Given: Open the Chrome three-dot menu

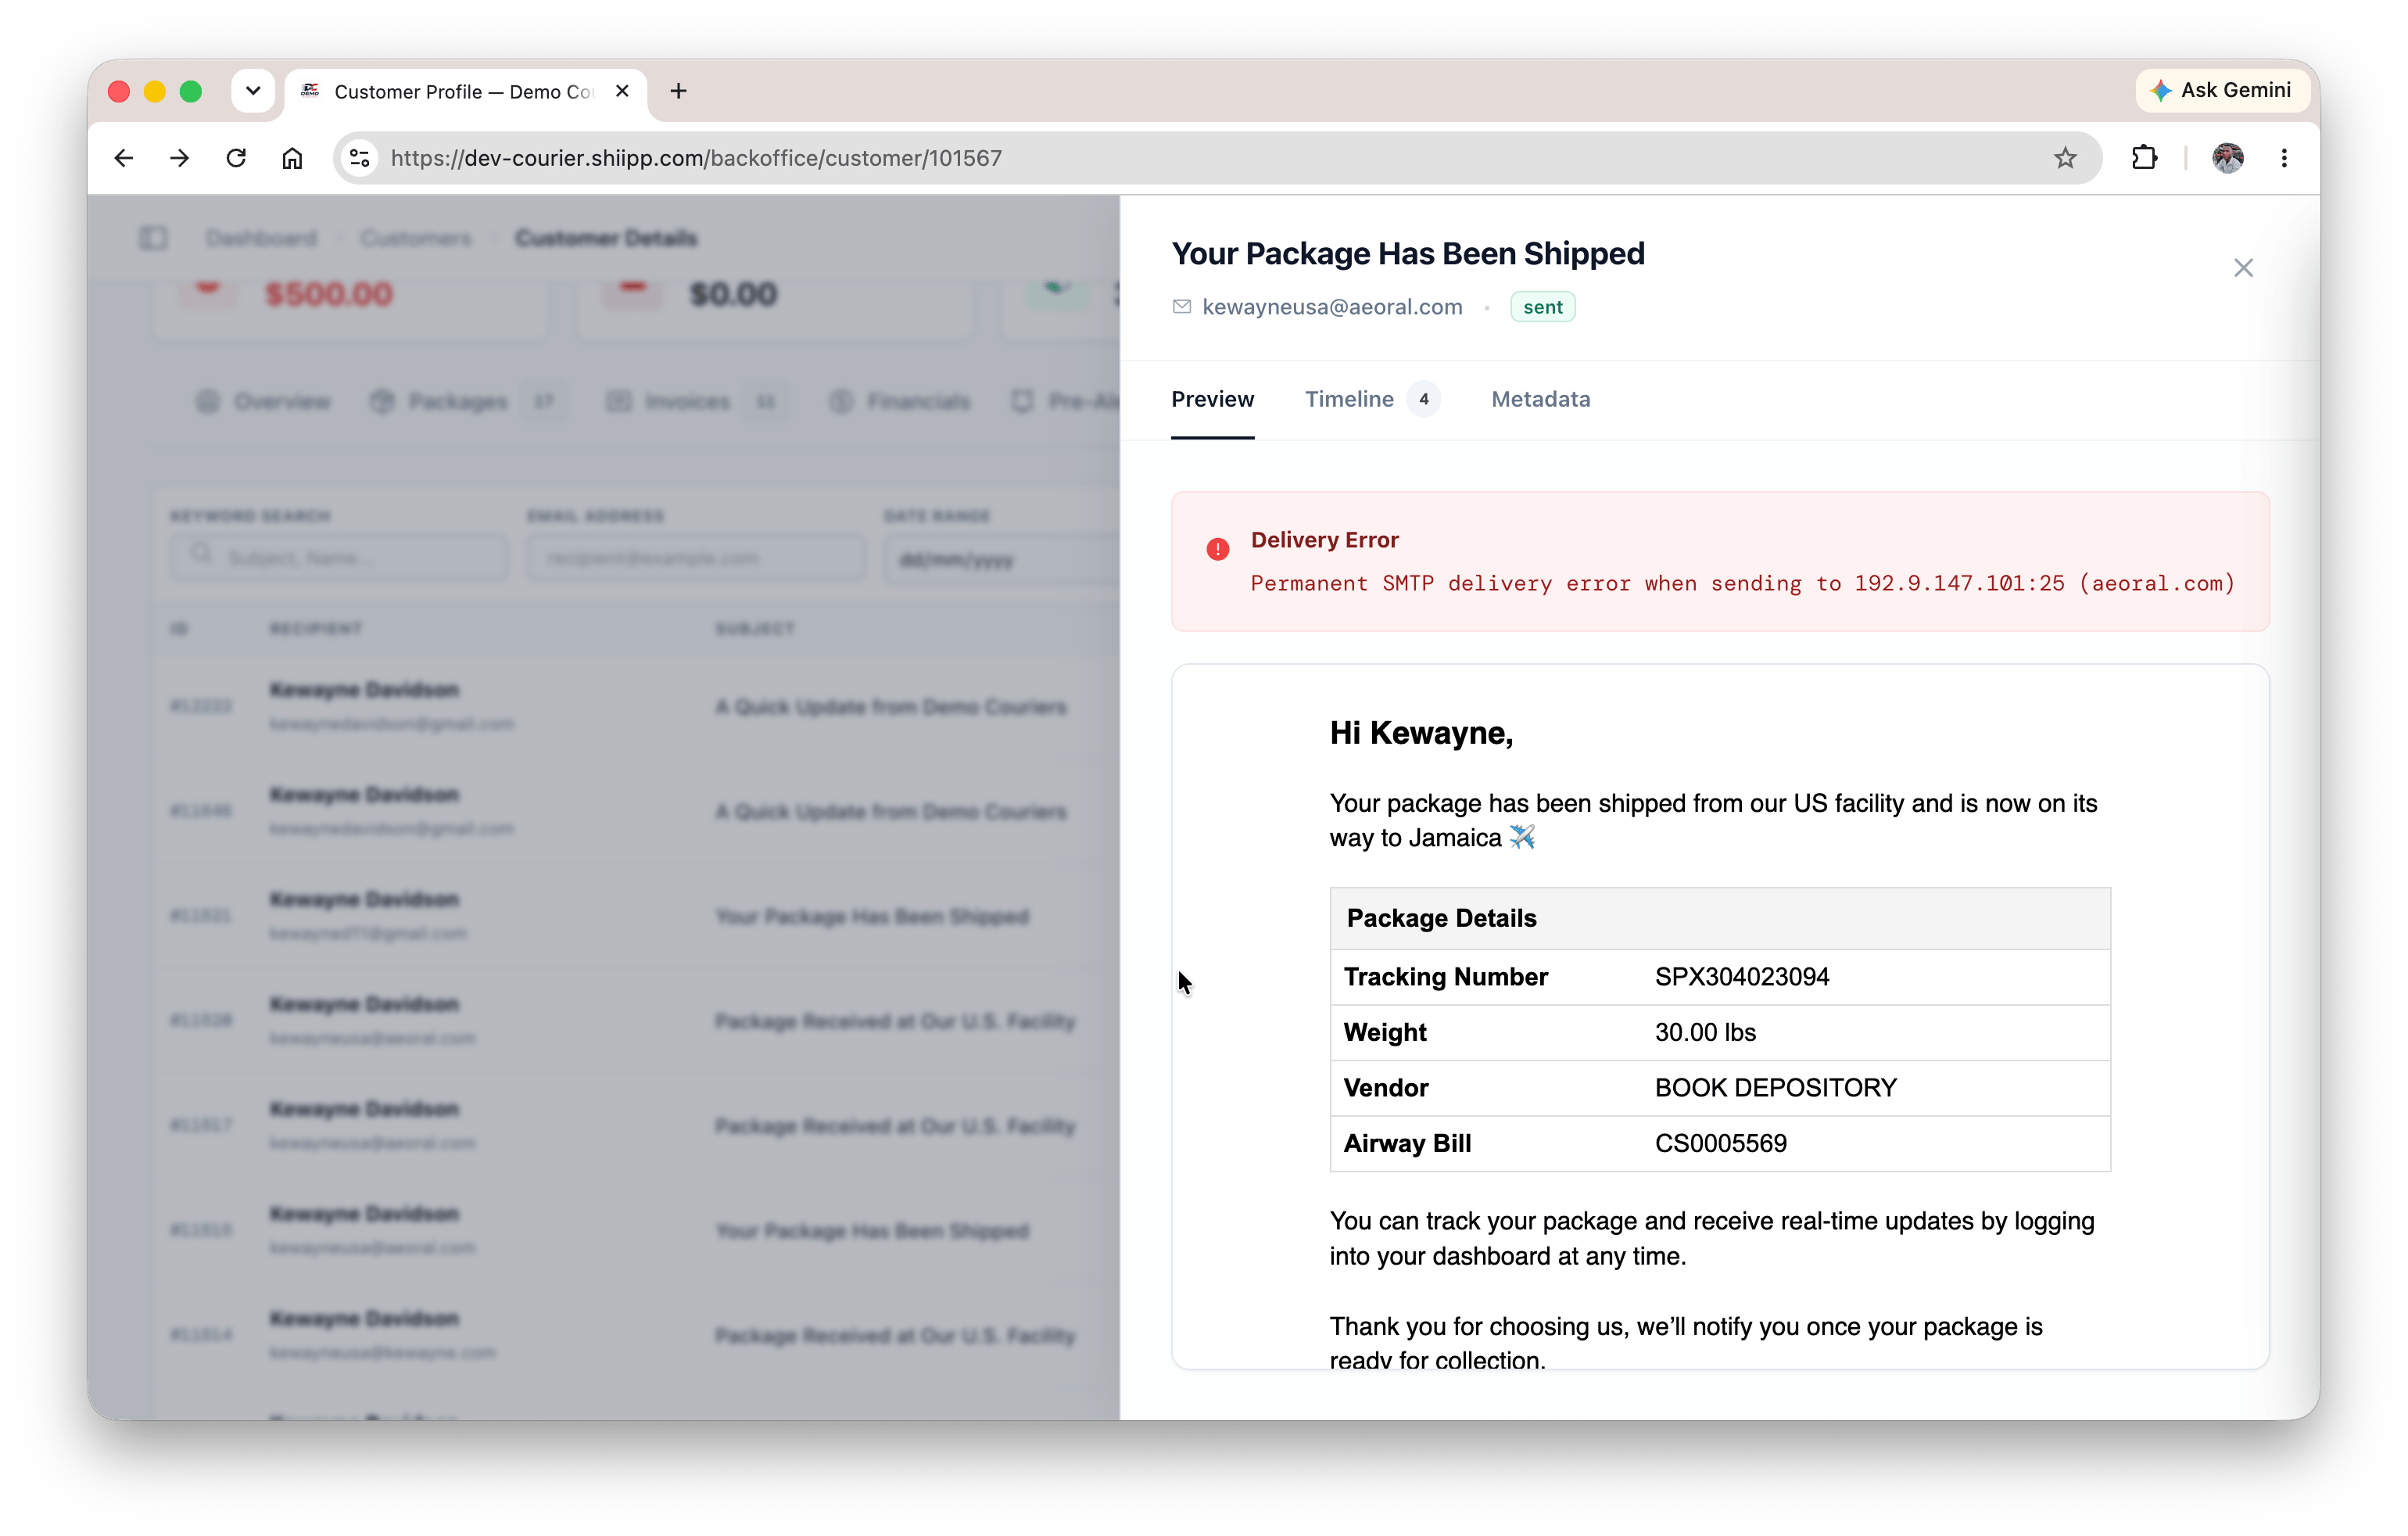Looking at the screenshot, I should [x=2284, y=158].
